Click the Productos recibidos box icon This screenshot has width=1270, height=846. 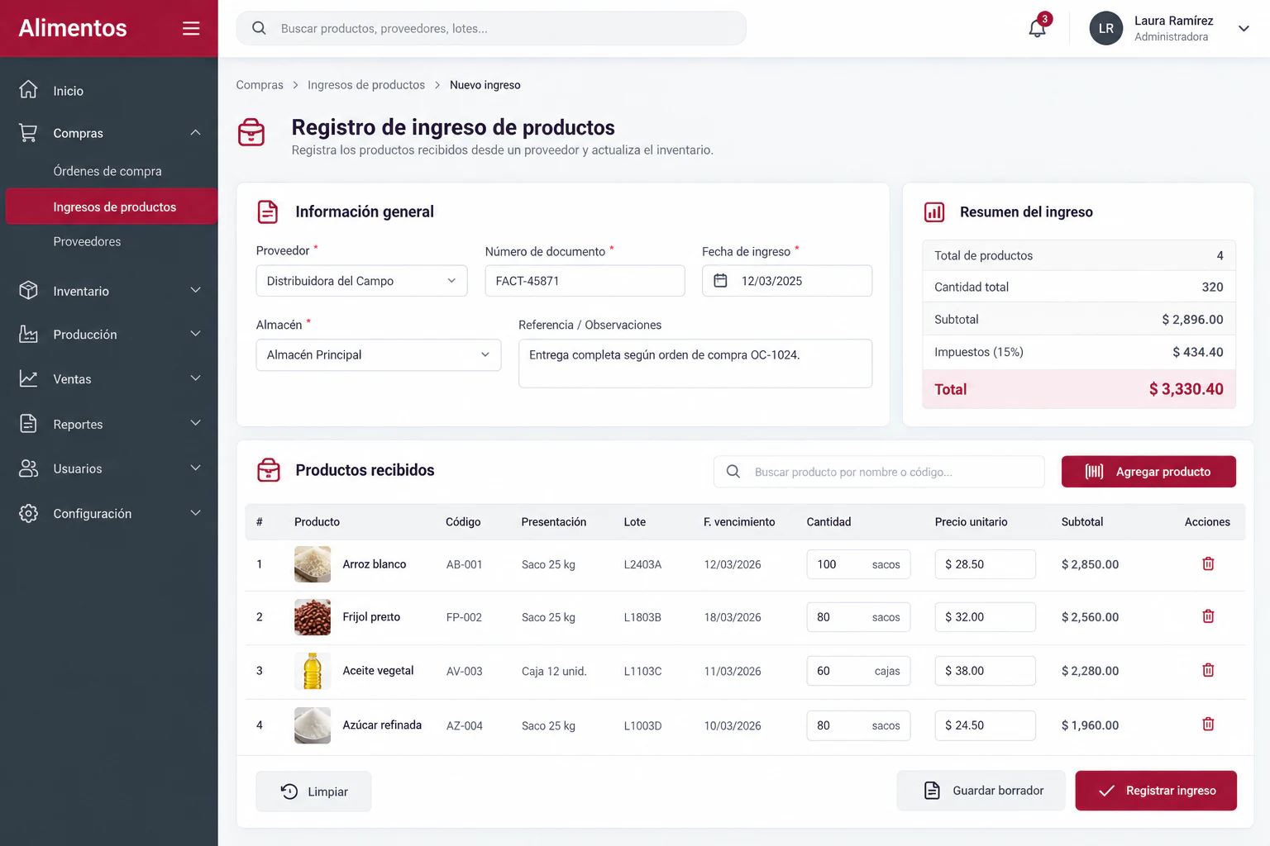pos(269,470)
